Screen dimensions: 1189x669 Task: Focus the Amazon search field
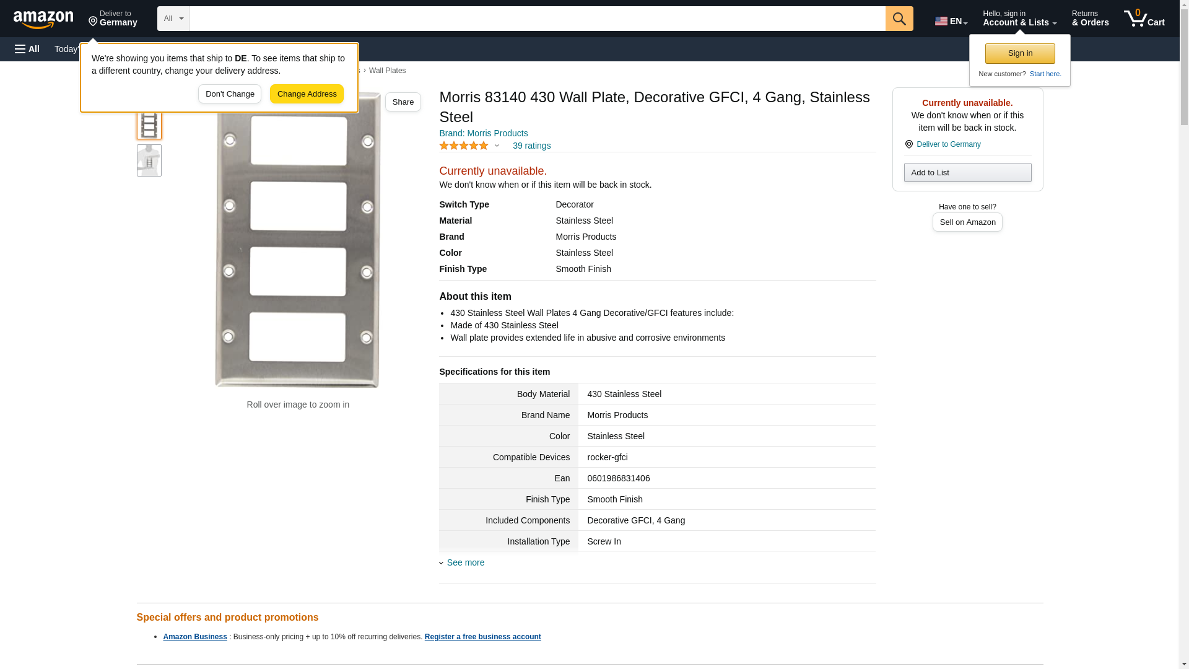[x=536, y=19]
